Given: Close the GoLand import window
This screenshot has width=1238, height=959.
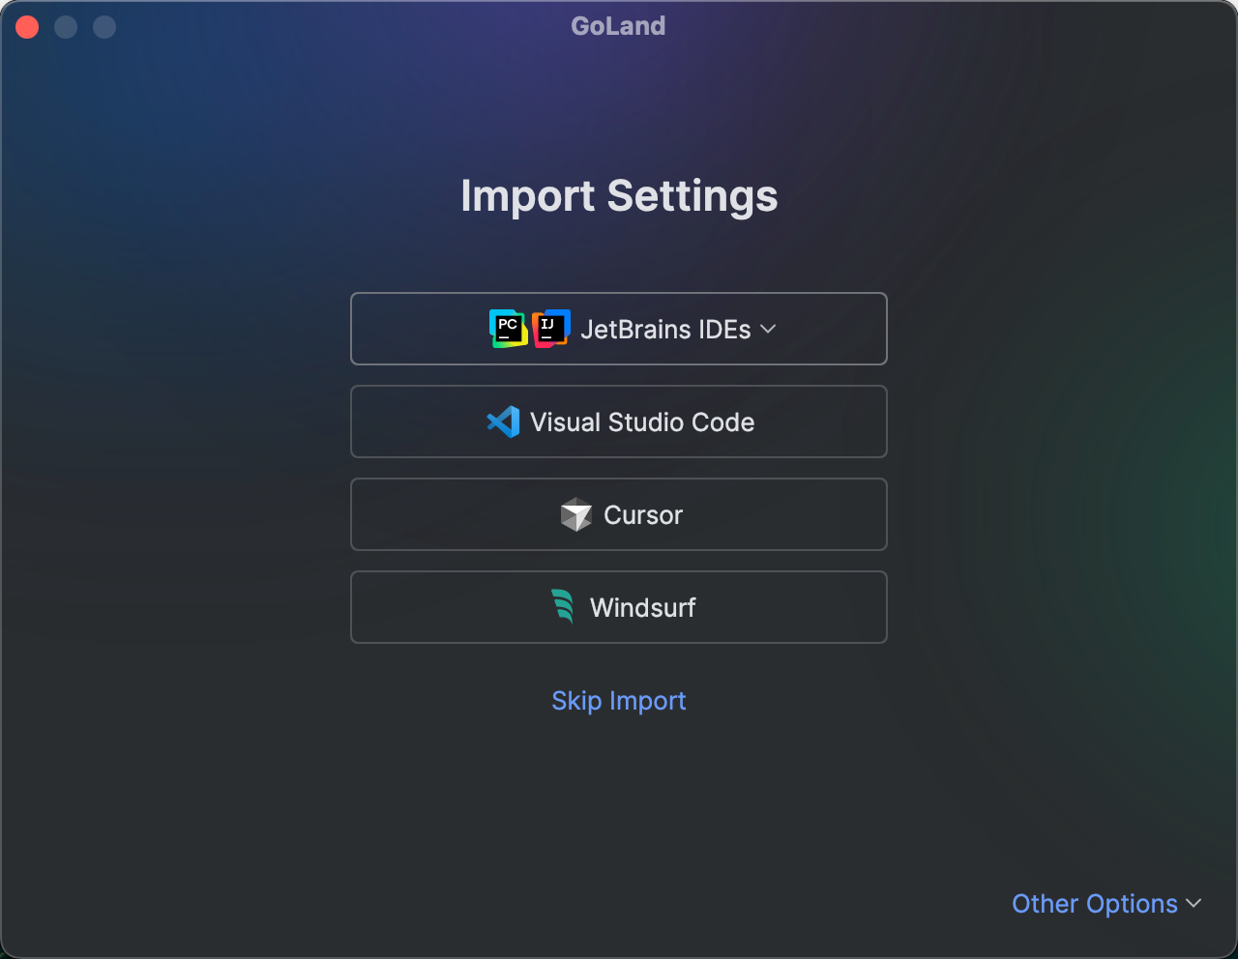Looking at the screenshot, I should 27,26.
